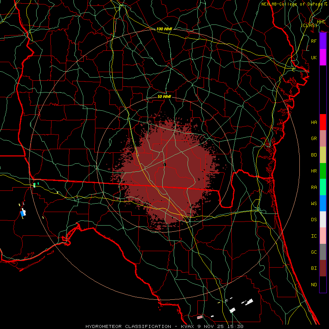Click the KVAX radar site center dot
329x329 pixels.
(165, 164)
